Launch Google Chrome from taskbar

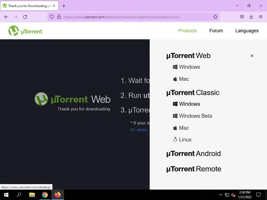[45, 195]
